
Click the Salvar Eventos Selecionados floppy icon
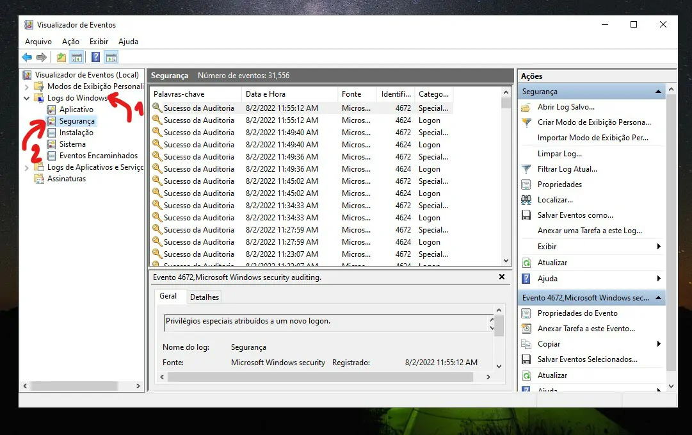tap(526, 359)
